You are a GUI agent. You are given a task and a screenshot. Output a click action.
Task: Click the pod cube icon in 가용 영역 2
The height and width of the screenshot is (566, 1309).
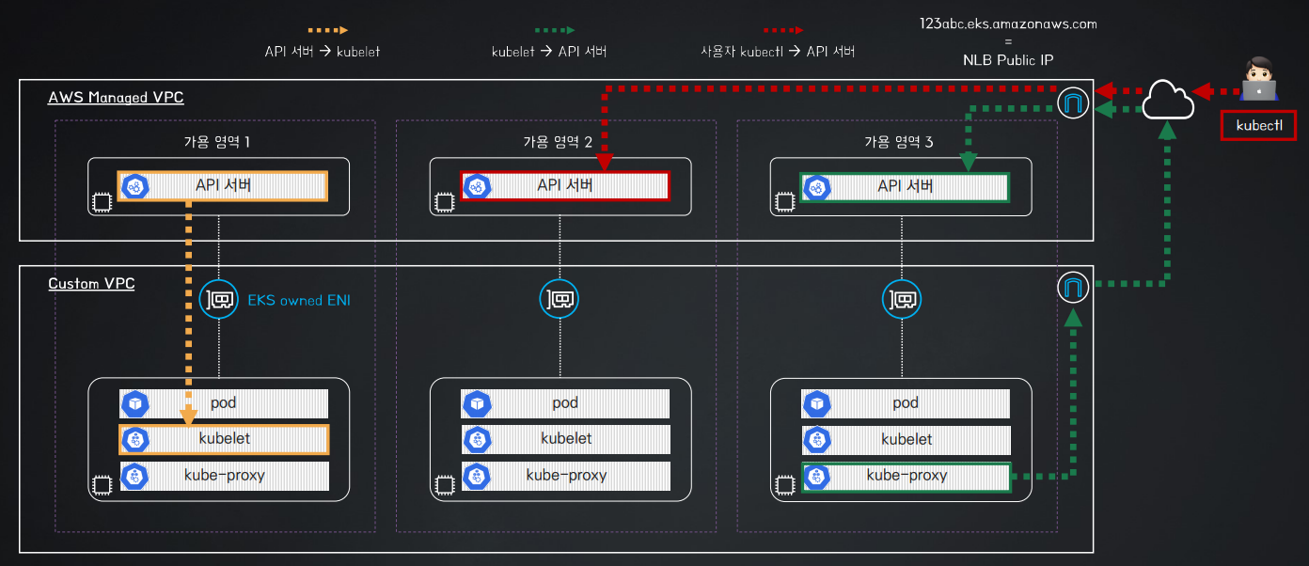(x=477, y=403)
